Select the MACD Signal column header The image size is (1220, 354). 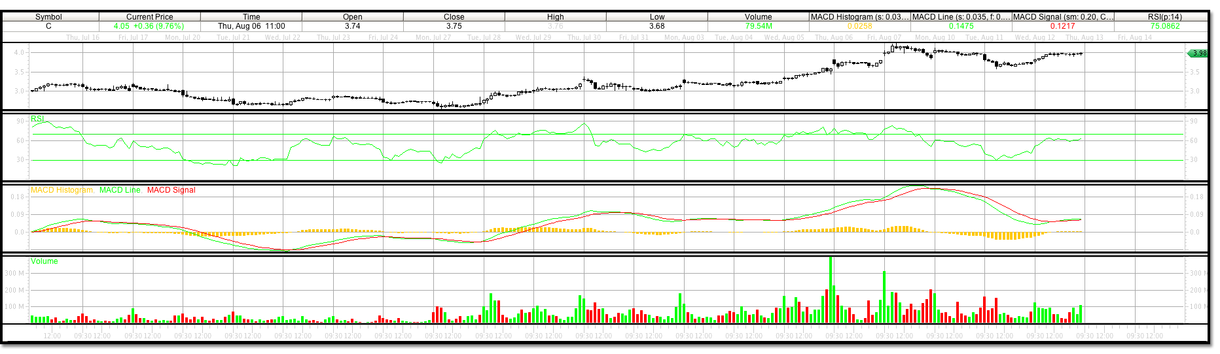[x=1062, y=17]
